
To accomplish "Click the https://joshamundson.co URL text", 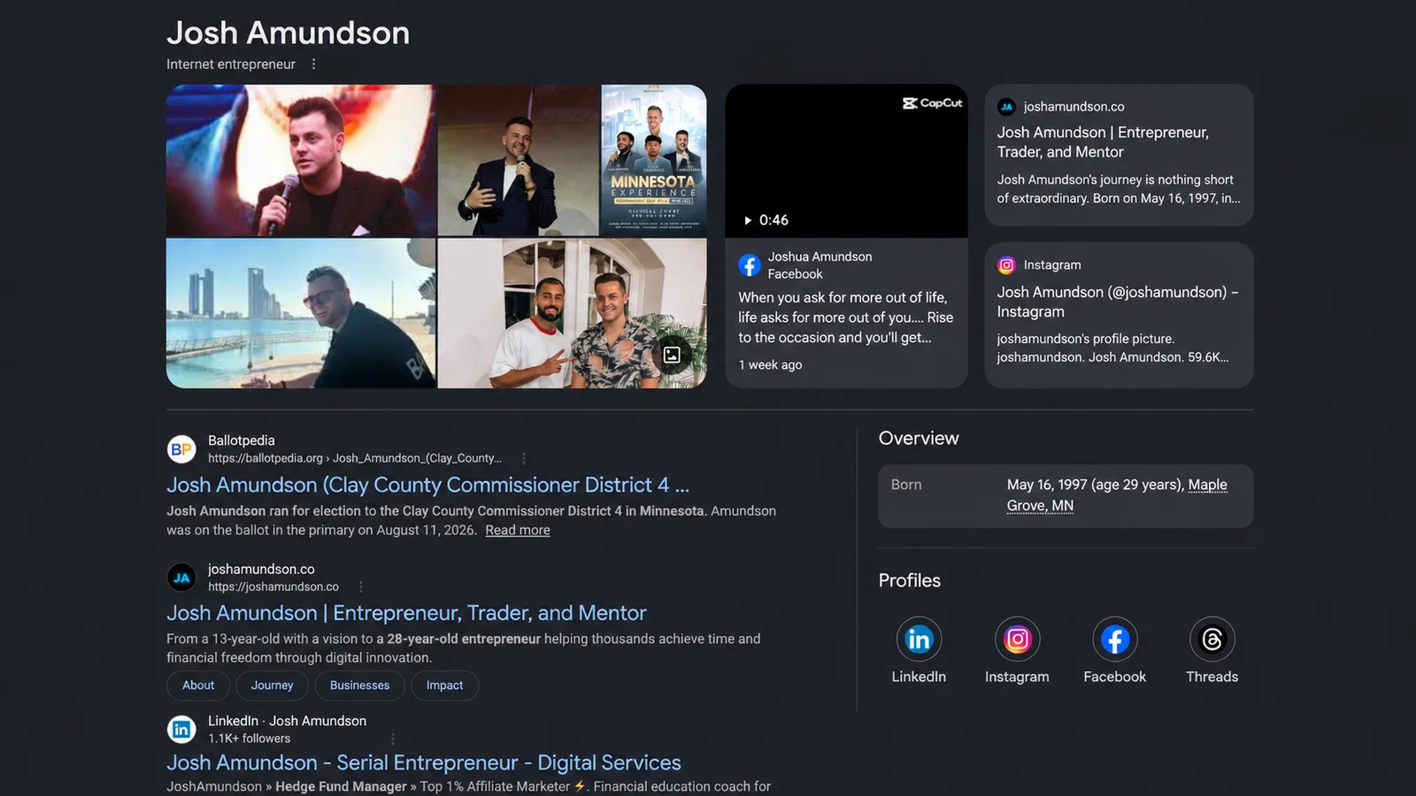I will pos(273,586).
